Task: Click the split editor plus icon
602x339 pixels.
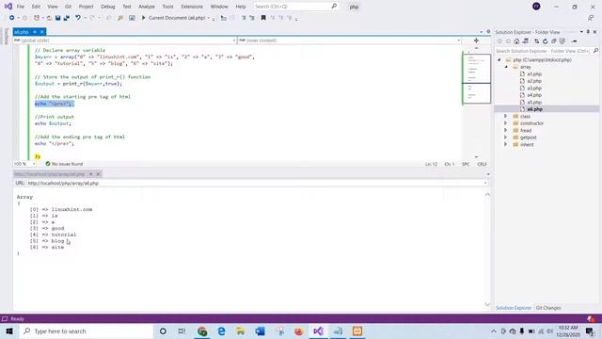Action: [x=476, y=40]
